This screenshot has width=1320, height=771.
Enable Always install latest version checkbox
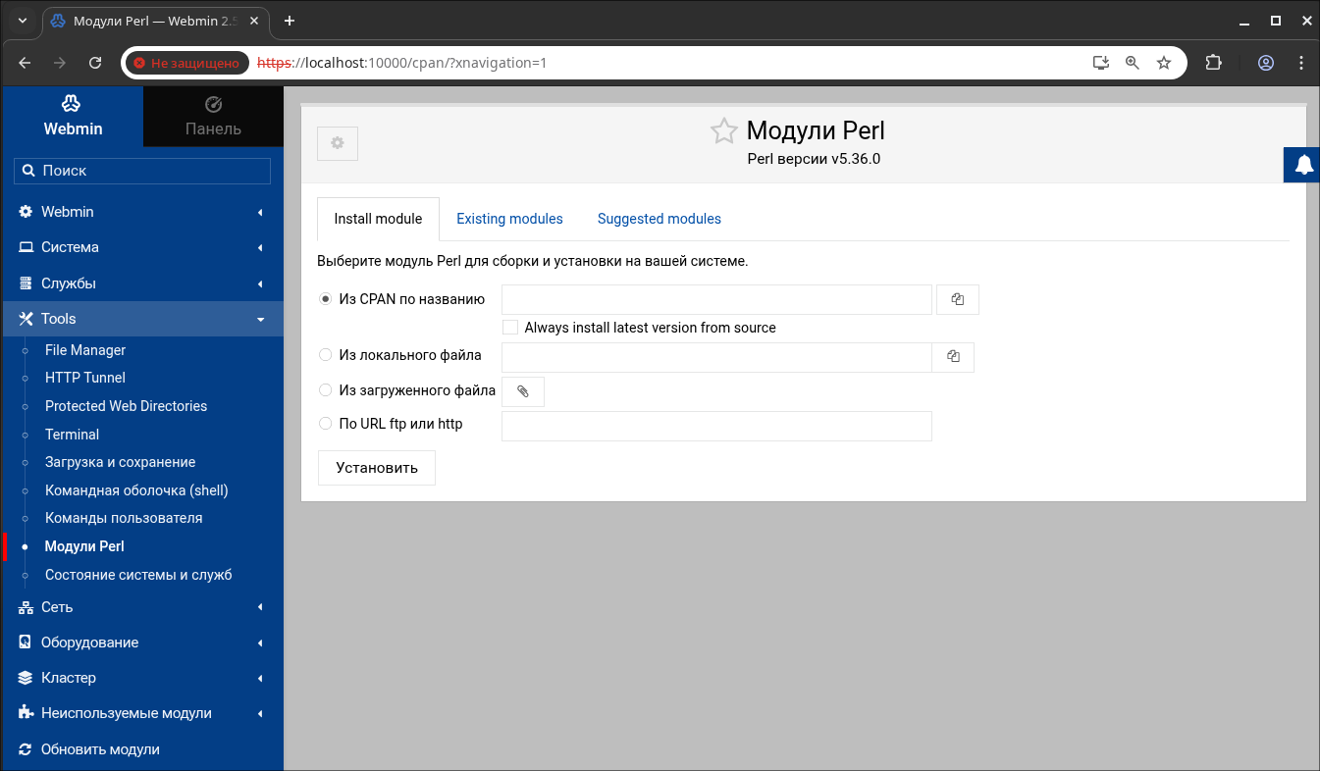(510, 328)
